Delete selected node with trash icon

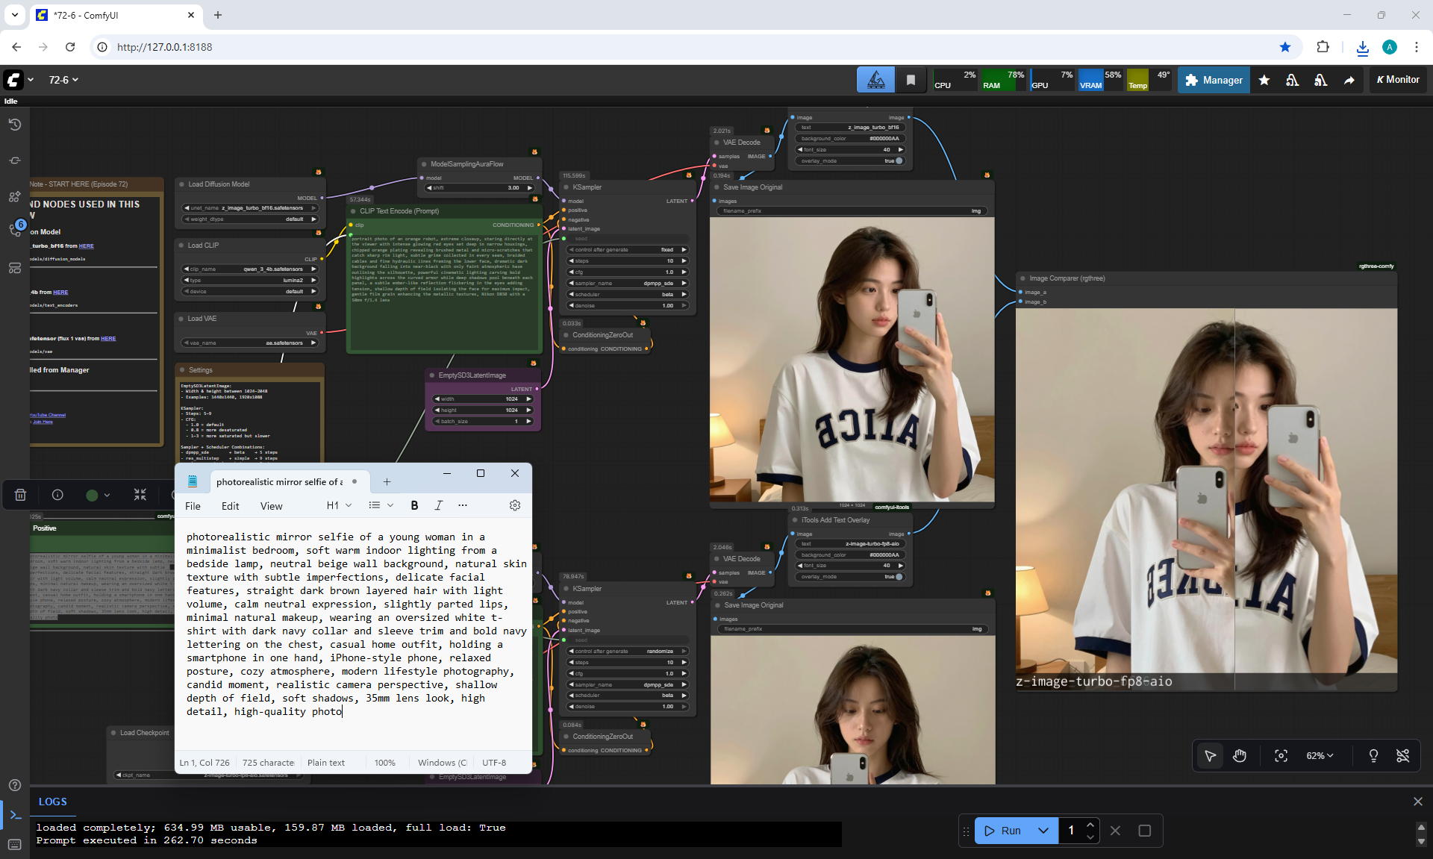click(x=21, y=495)
